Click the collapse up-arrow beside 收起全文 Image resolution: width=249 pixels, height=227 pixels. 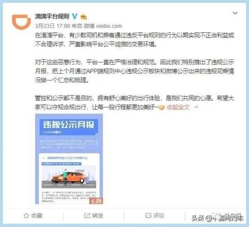pyautogui.click(x=196, y=107)
